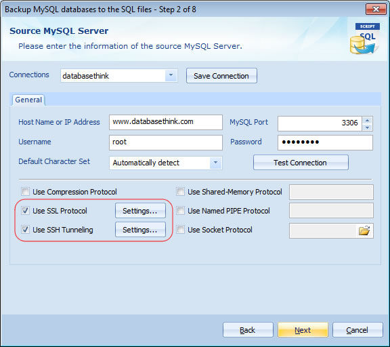Open SSL Protocol Settings button
The image size is (390, 347).
[140, 211]
